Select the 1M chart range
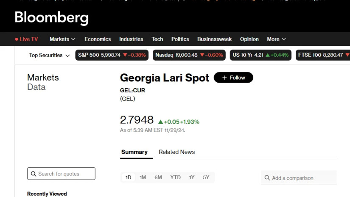 click(143, 178)
